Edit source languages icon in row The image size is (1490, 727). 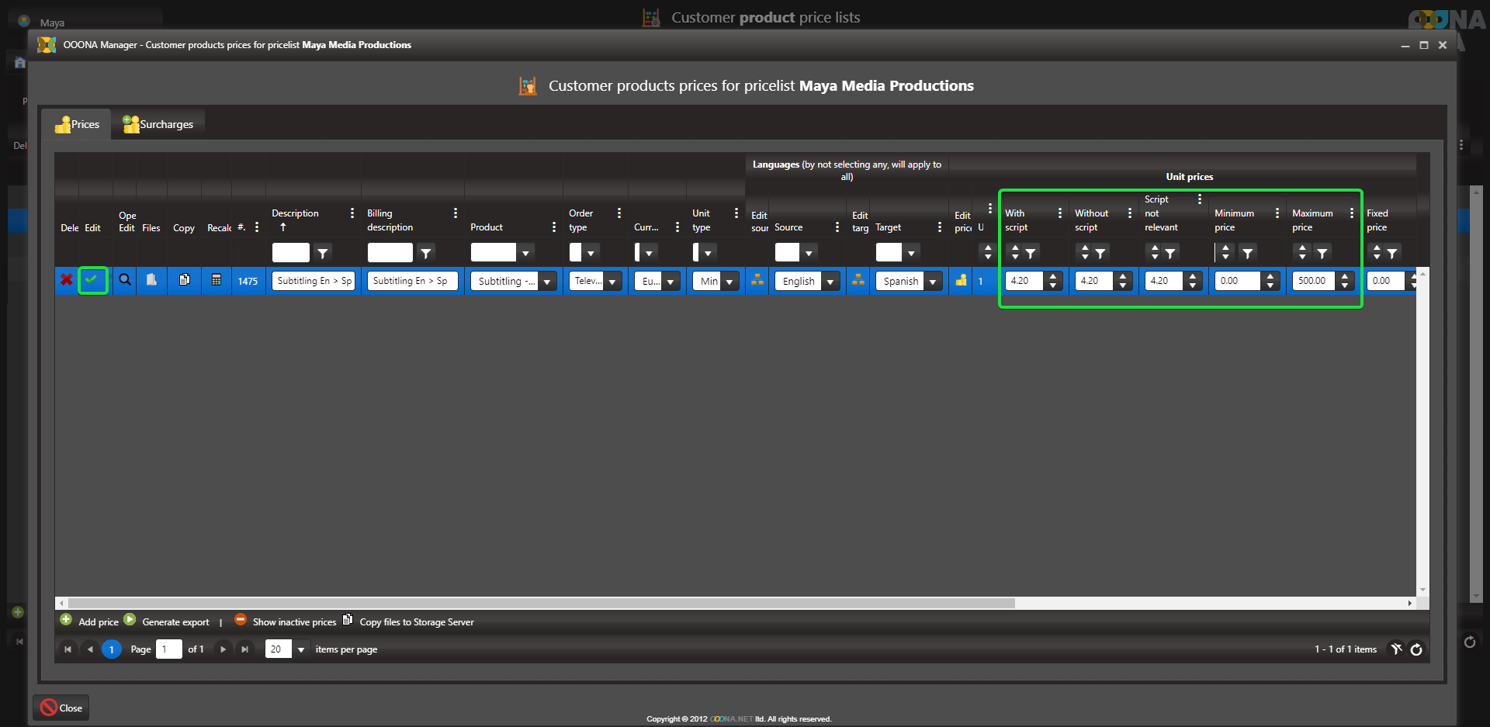[x=757, y=281]
